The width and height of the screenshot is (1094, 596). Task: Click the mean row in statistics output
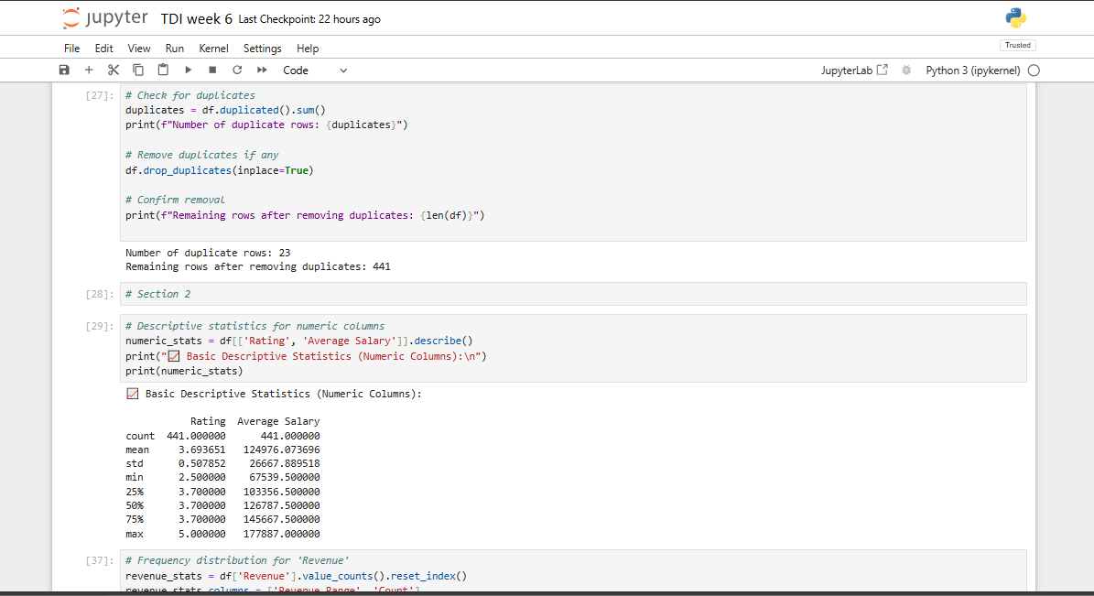tap(222, 450)
